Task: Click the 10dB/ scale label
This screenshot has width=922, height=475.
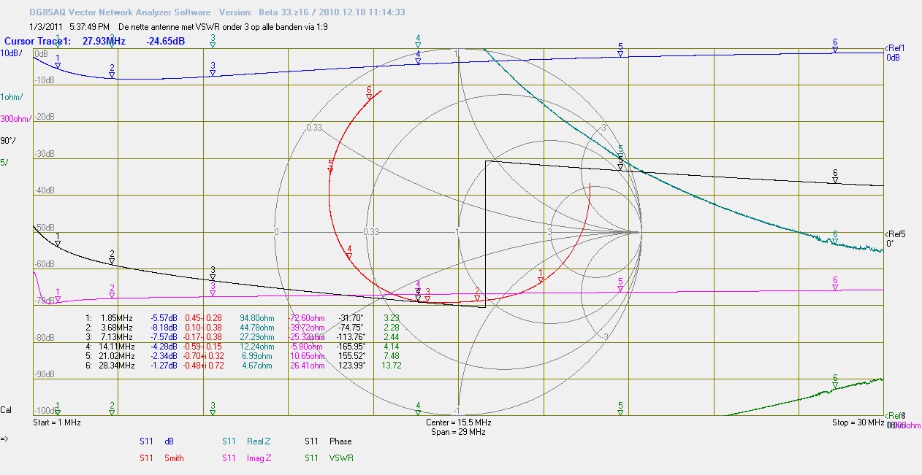Action: click(12, 53)
